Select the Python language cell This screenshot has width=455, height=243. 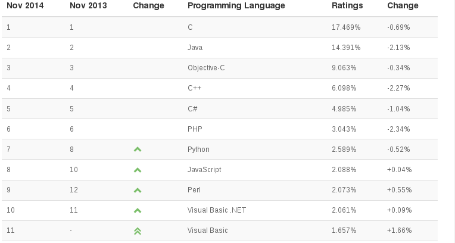198,149
